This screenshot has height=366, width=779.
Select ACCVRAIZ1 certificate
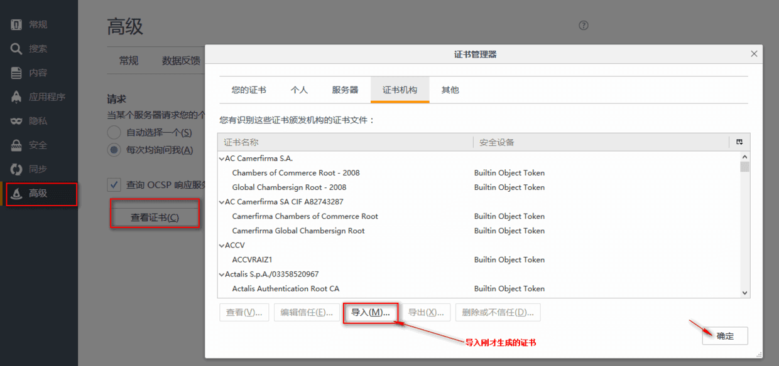point(252,259)
